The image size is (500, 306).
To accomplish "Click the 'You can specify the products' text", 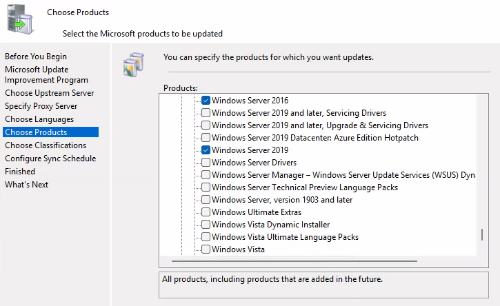I will tap(268, 57).
